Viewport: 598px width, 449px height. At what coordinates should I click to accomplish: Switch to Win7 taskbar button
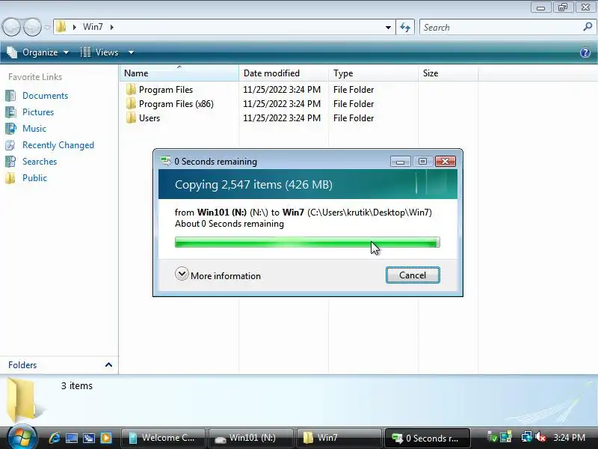(x=339, y=438)
